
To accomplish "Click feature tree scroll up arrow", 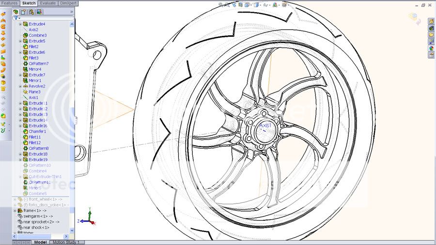I will click(72, 24).
